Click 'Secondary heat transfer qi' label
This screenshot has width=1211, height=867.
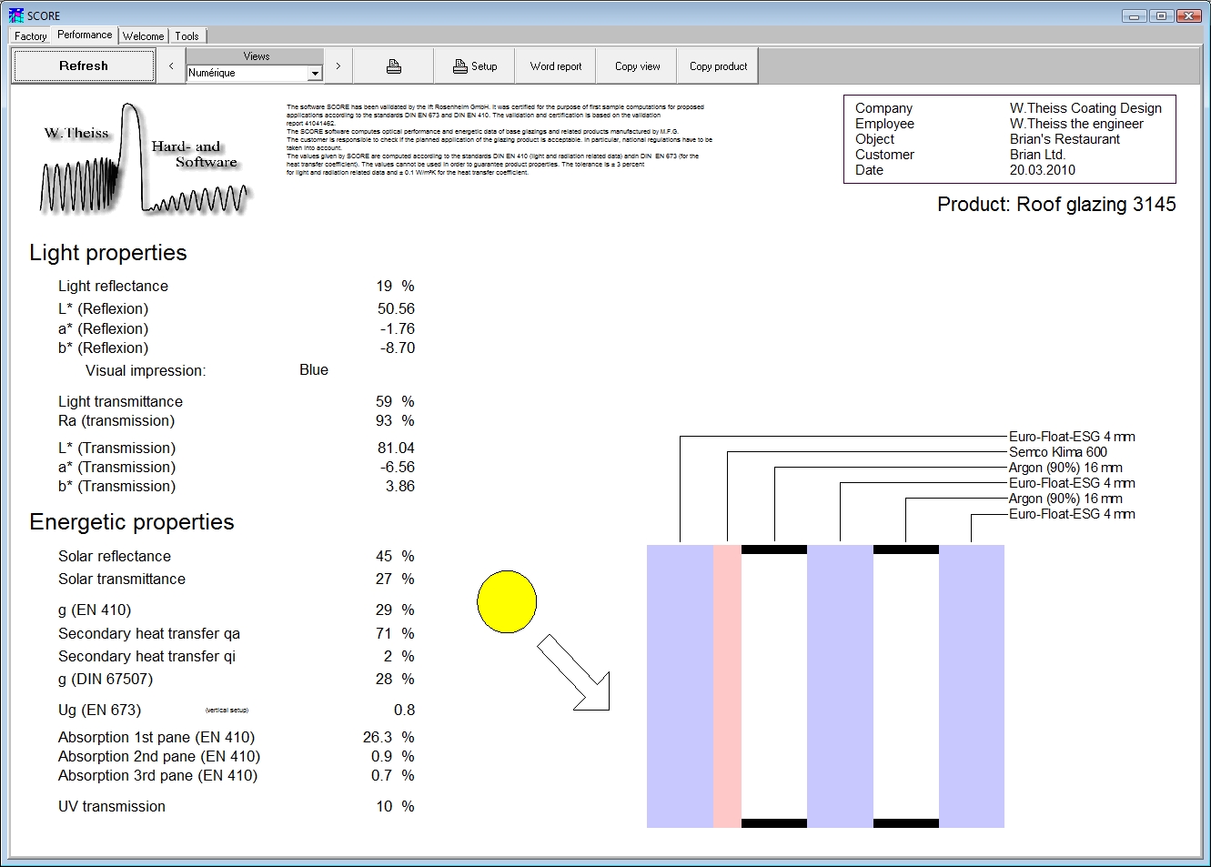coord(147,656)
